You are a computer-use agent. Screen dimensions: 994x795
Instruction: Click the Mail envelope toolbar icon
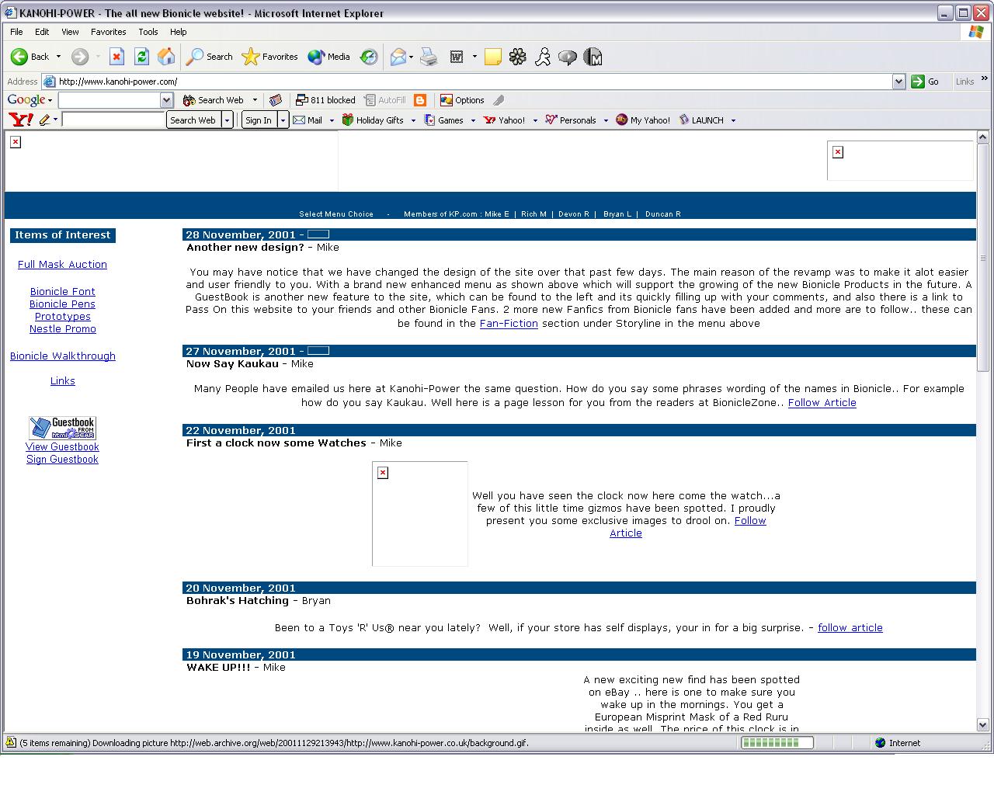[398, 57]
